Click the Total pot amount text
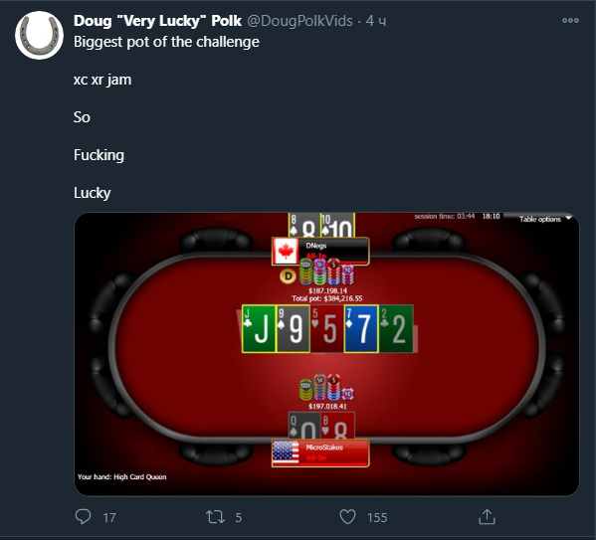Screen dimensions: 596x540 327,298
